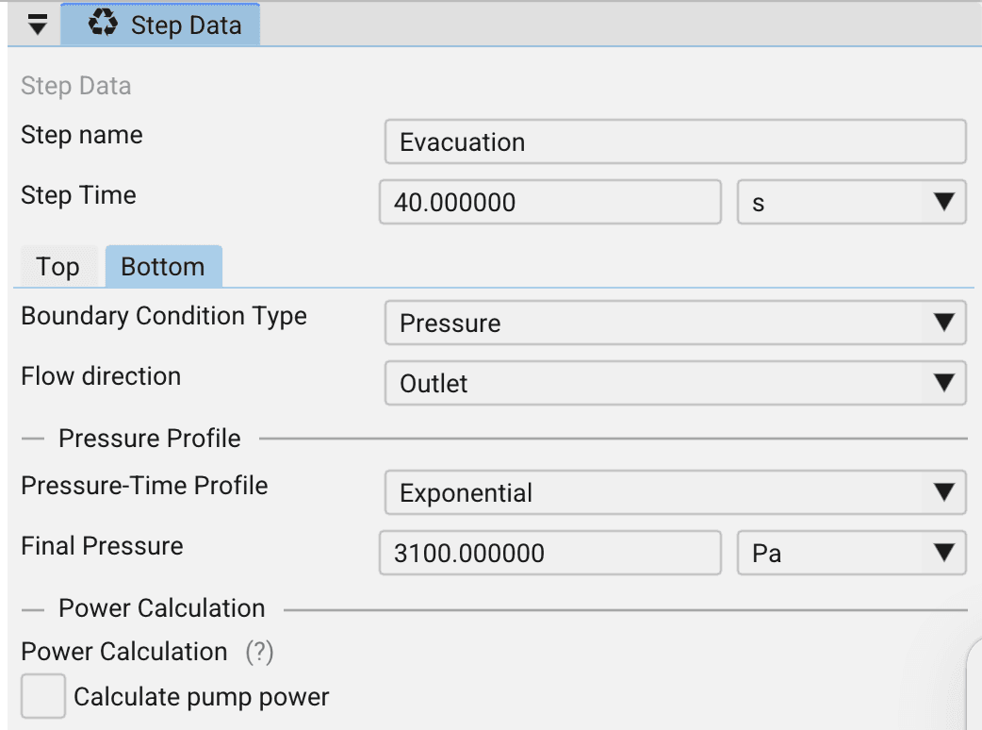The height and width of the screenshot is (730, 982).
Task: Click the Pressure-Time Profile label text
Action: coord(144,486)
